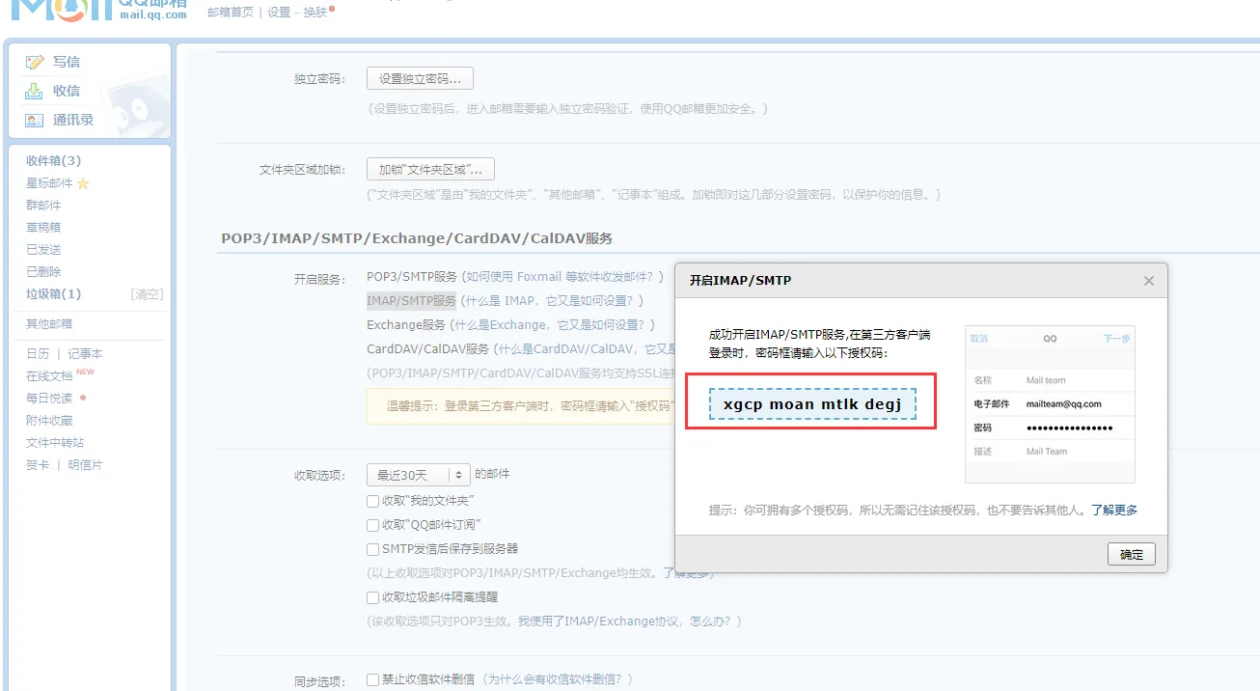Click 了解更多 link in dialog
This screenshot has height=691, width=1260.
(x=1114, y=511)
